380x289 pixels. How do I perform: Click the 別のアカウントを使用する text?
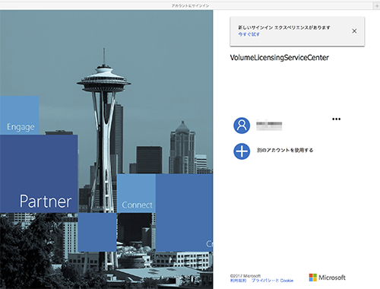click(x=285, y=150)
